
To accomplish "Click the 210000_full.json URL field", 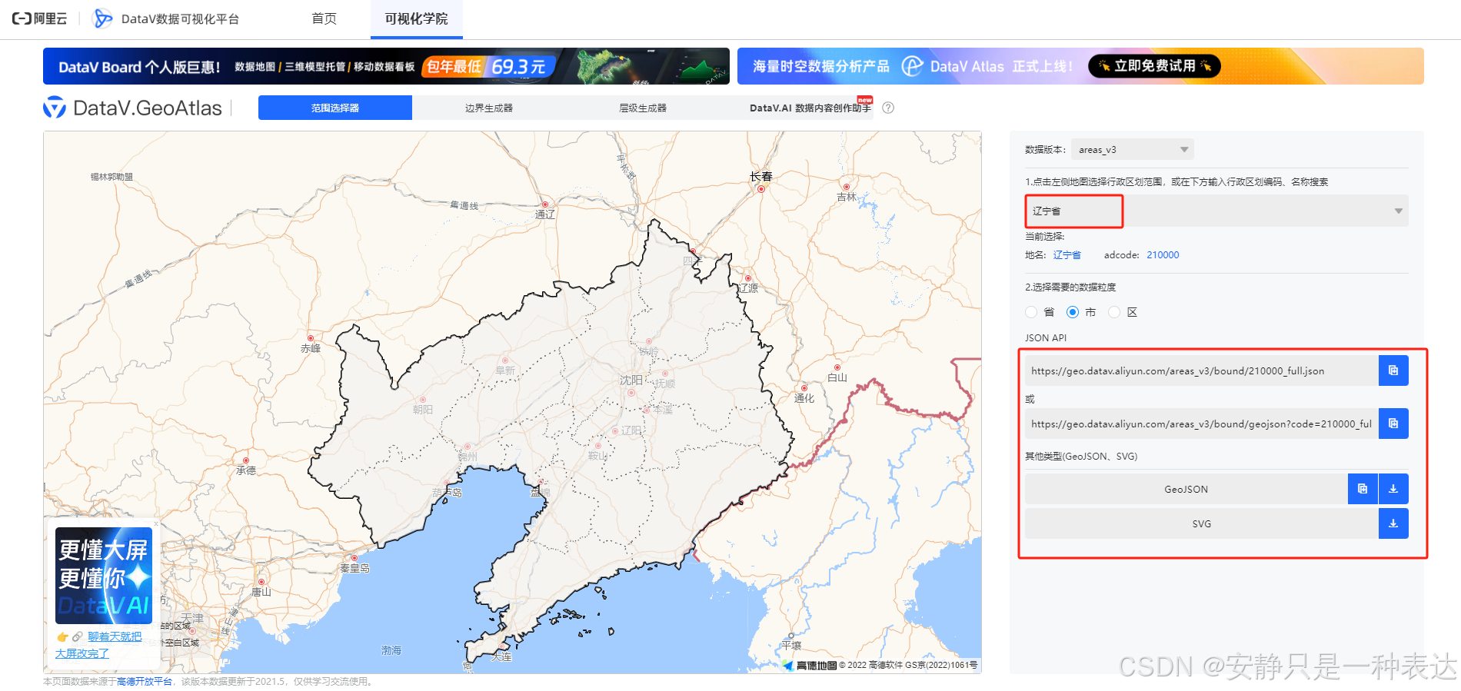I will coord(1201,370).
